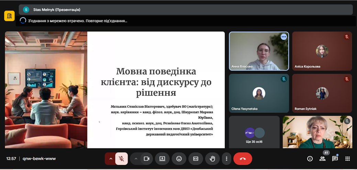The width and height of the screenshot is (357, 170).
Task: Open video settings chevron
Action: point(136,159)
